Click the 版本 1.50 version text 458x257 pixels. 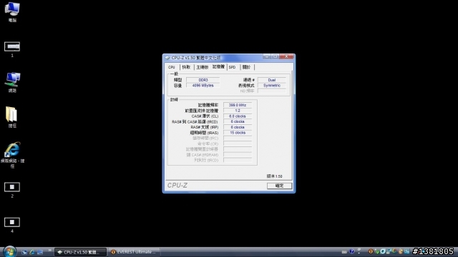tap(274, 176)
